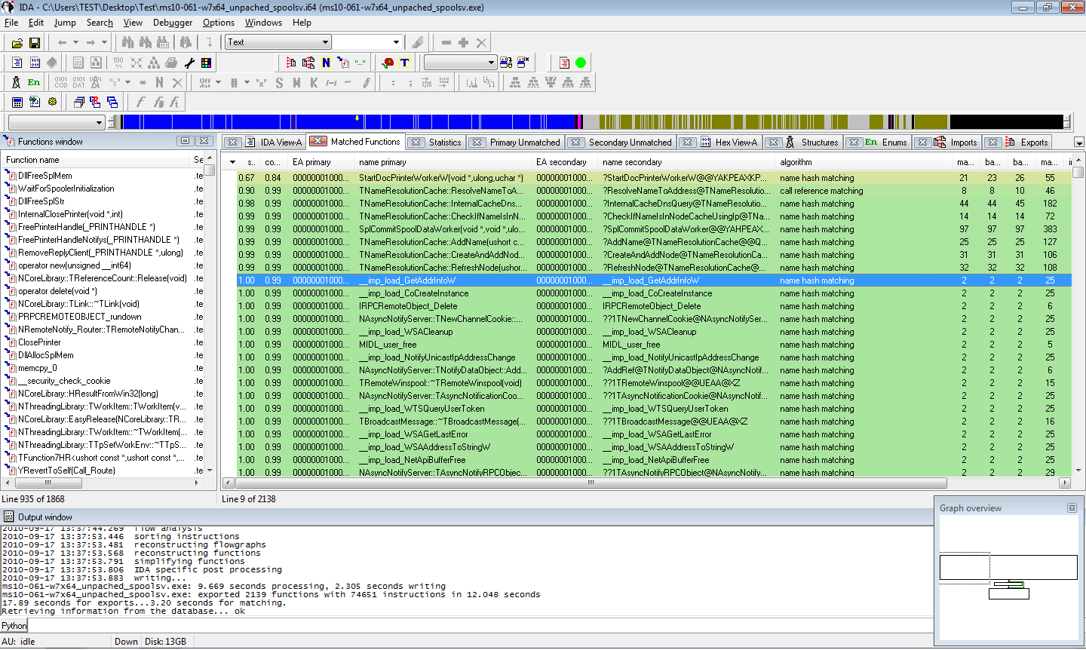Click the yellow-framed blue T toolbar icon
The width and height of the screenshot is (1086, 650).
[405, 63]
